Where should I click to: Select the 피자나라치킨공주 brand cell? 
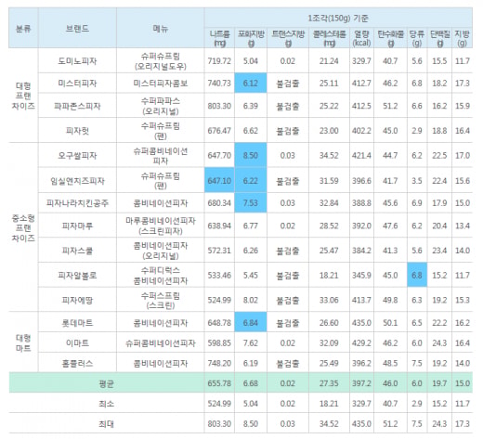click(x=77, y=203)
